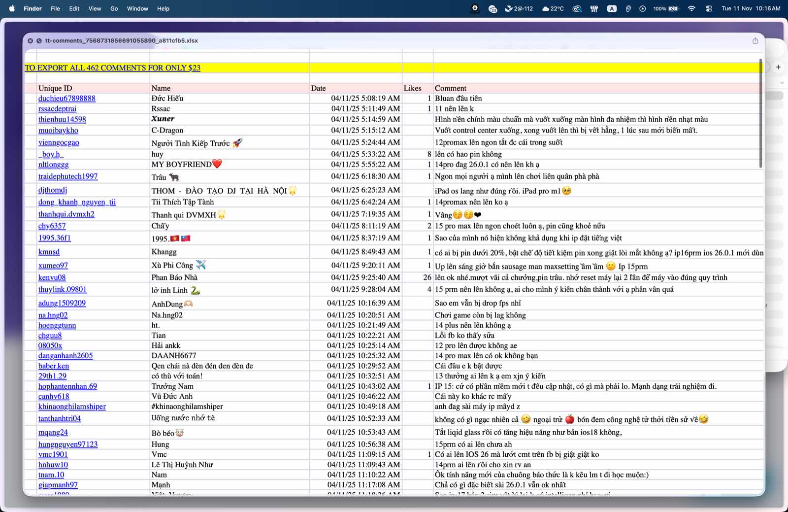
Task: Expand the chevron below the plus button
Action: coord(782,83)
